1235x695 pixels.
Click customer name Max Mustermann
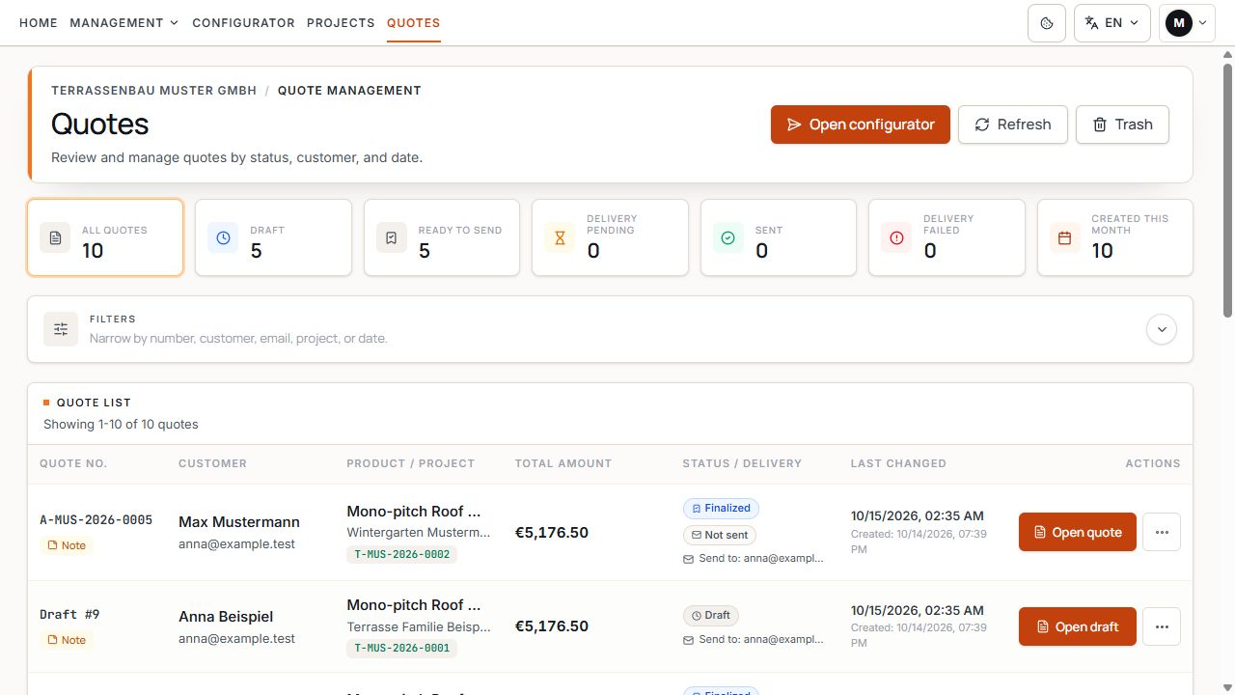click(x=239, y=522)
